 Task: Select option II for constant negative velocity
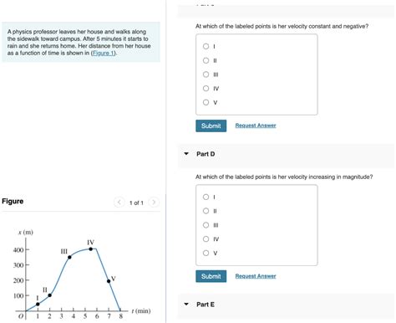[206, 60]
